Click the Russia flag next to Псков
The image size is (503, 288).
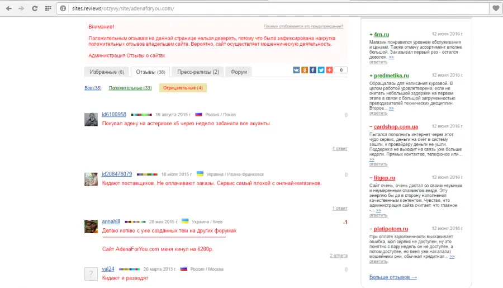[x=198, y=114]
